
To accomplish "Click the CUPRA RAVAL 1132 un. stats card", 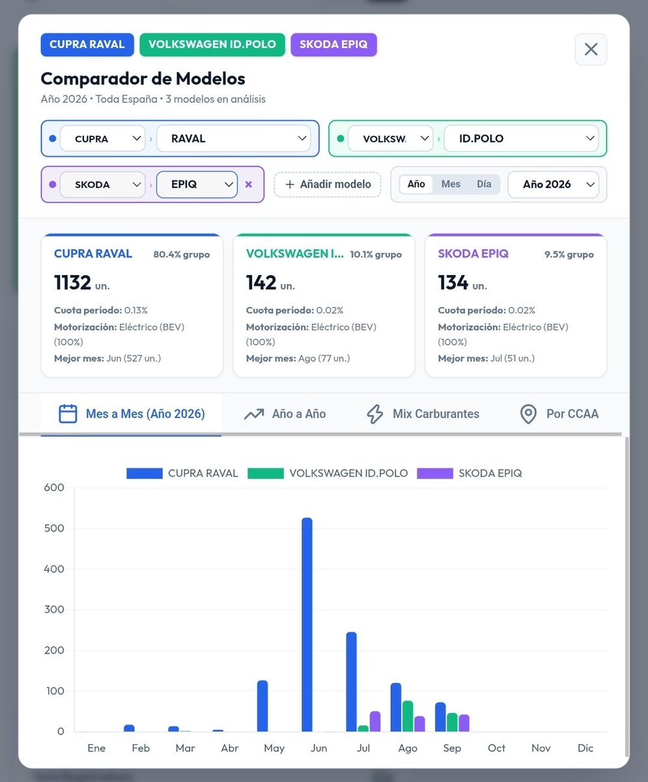I will 132,305.
